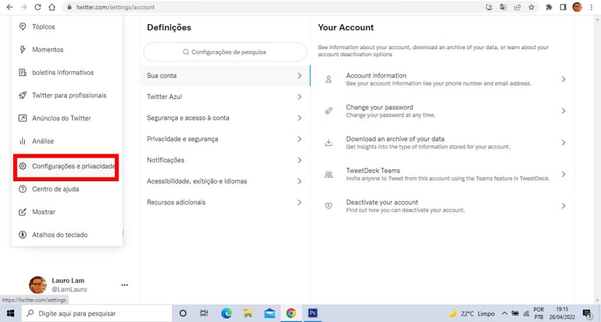Click the Account information person icon
Screen dimensions: 601x322
[x=329, y=79]
